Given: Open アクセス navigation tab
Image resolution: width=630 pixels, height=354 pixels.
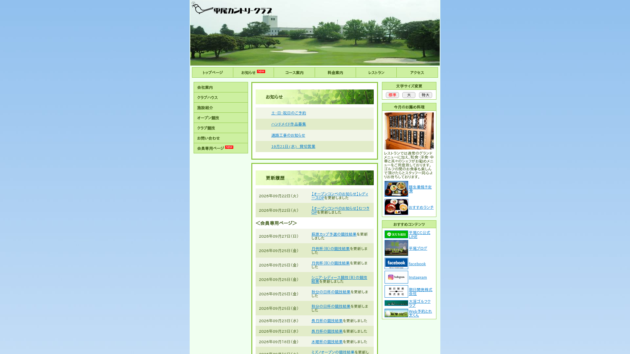Looking at the screenshot, I should coord(417,72).
